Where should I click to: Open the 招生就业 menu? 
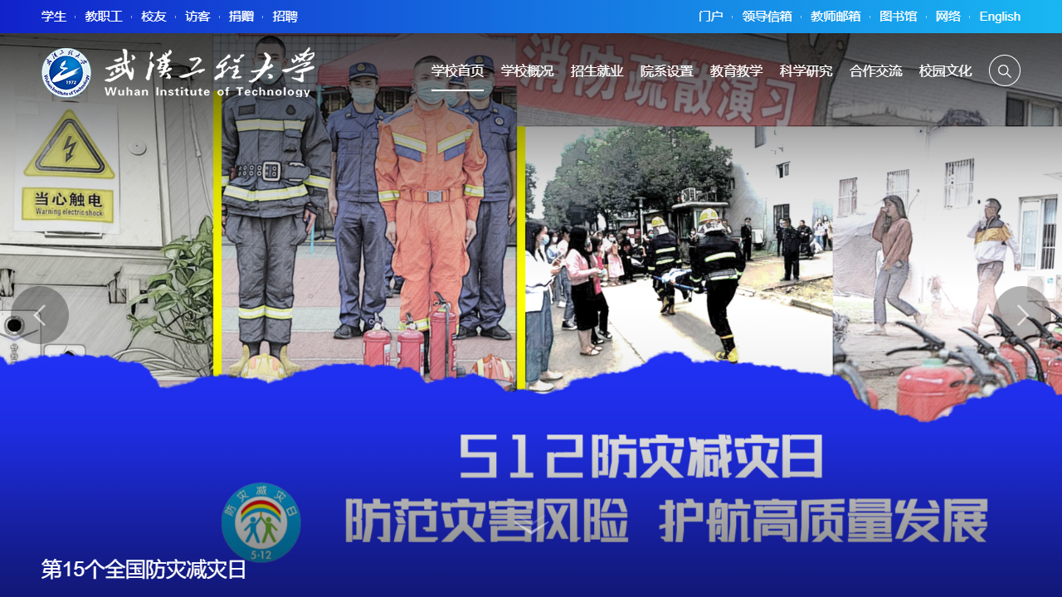coord(597,70)
